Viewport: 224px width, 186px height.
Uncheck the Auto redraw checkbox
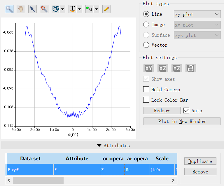point(186,110)
